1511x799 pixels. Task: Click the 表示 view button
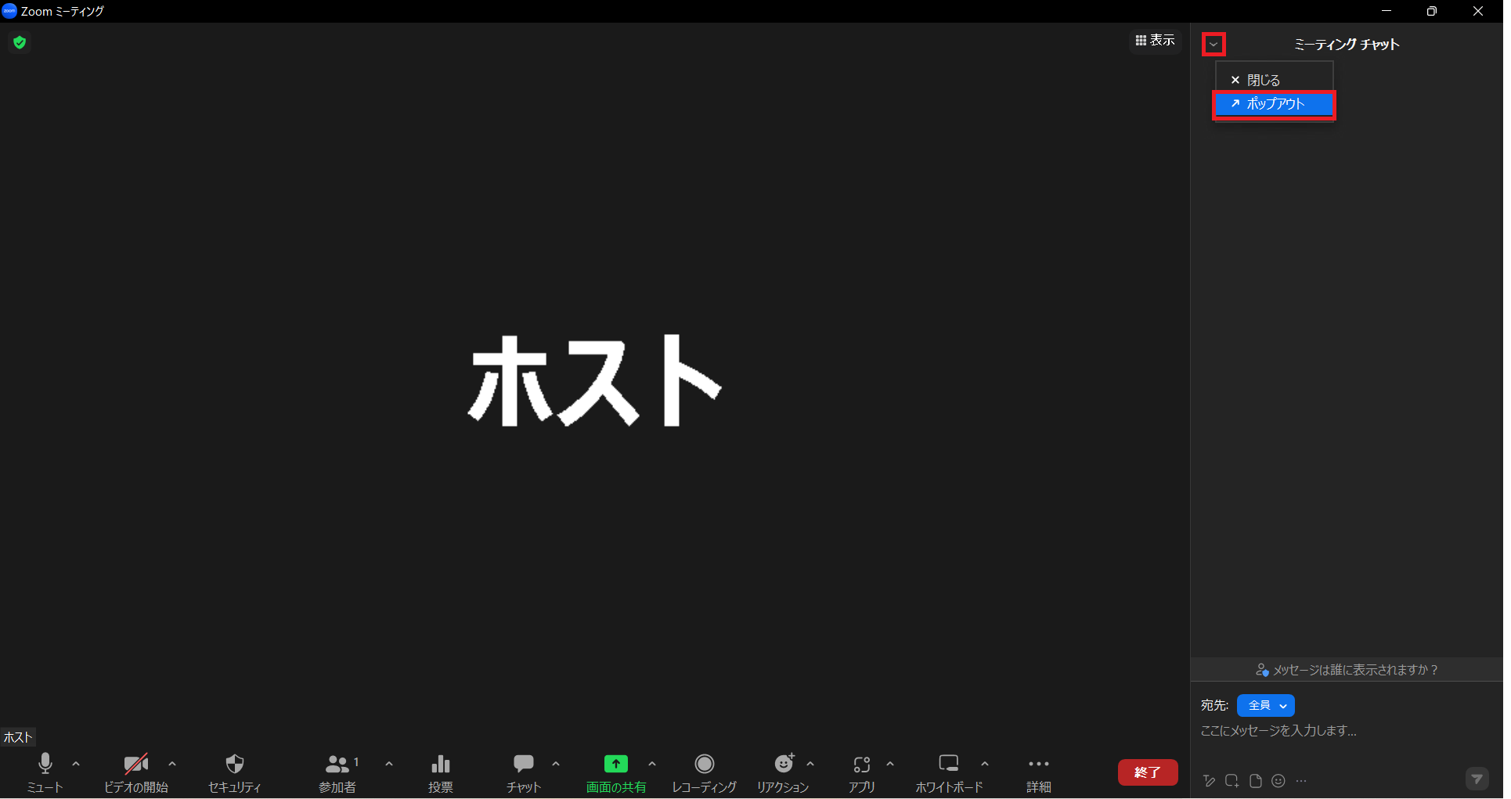pos(1156,41)
